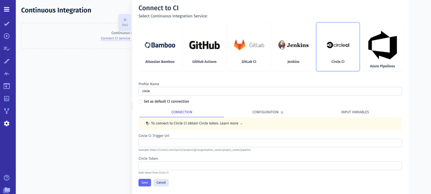Viewport: 431px width, 194px height.
Task: Open the INPUT VARIABLES tab
Action: point(355,112)
